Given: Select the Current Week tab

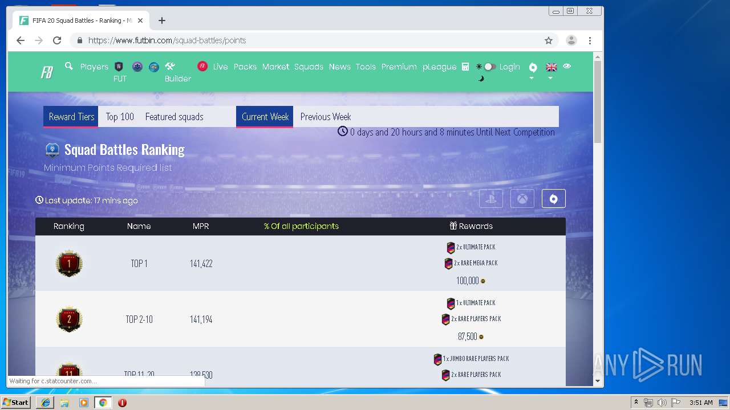Looking at the screenshot, I should point(265,117).
